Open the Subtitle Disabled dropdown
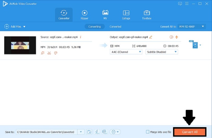The width and height of the screenshot is (212, 138). [x=162, y=52]
